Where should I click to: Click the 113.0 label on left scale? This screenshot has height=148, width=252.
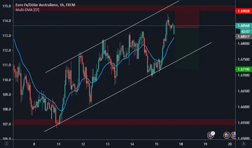click(7, 36)
